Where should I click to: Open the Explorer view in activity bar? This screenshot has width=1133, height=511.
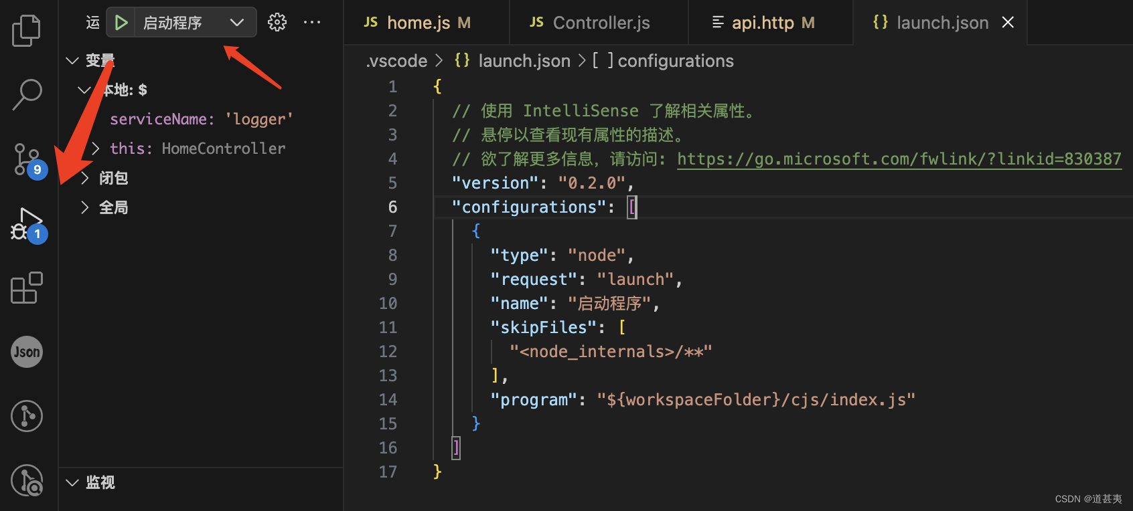[x=27, y=30]
